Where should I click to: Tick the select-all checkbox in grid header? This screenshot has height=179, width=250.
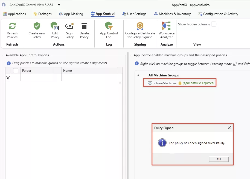tap(16, 71)
